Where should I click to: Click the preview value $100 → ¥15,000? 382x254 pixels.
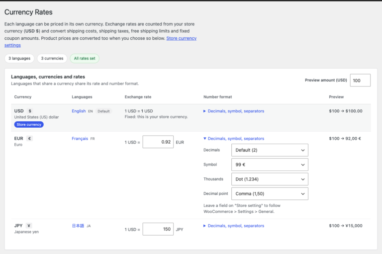coord(346,226)
